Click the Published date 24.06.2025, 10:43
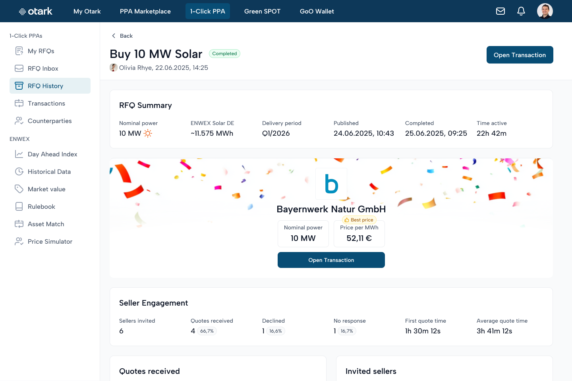 click(364, 133)
